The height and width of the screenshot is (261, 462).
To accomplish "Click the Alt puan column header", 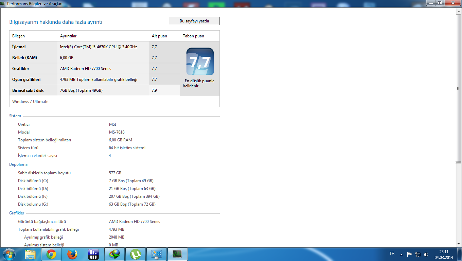I will pyautogui.click(x=159, y=36).
